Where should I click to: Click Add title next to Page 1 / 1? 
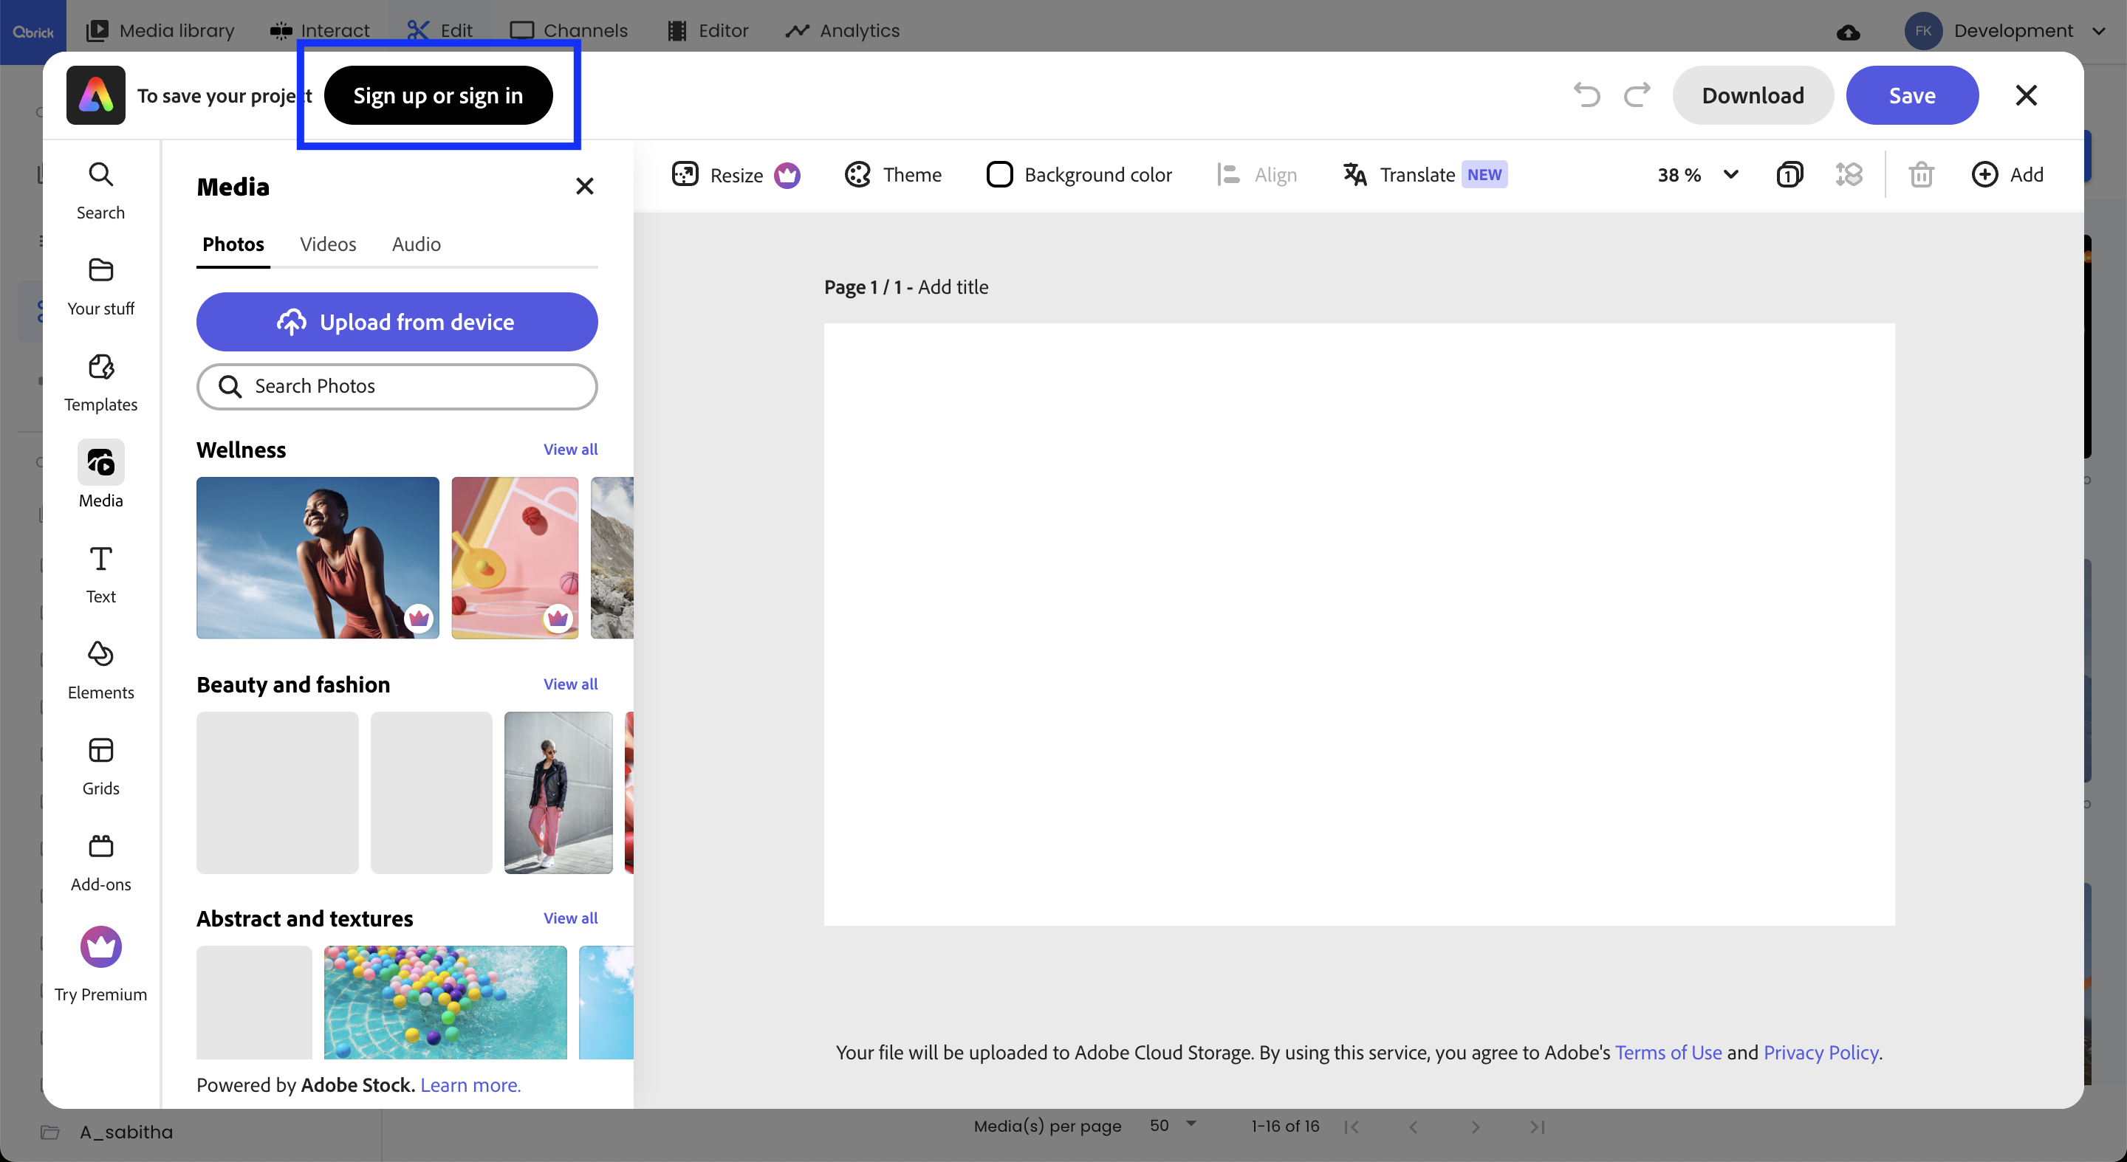pos(953,286)
